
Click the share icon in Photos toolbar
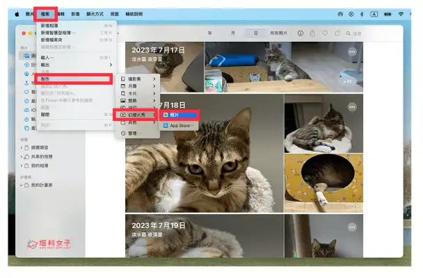(x=312, y=33)
